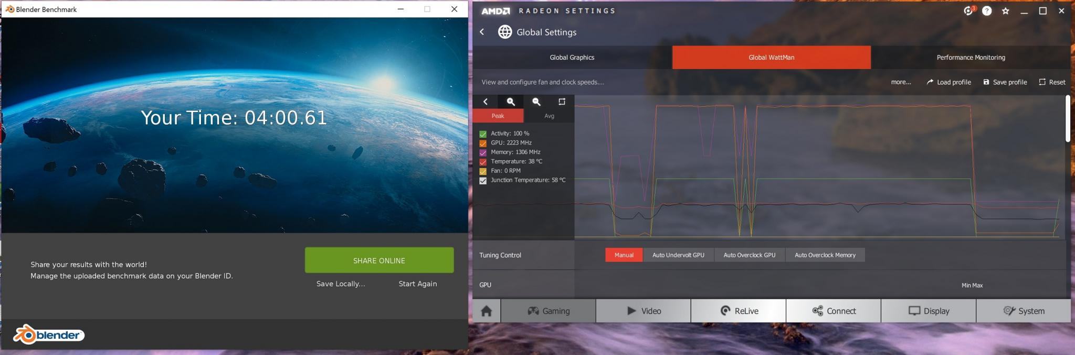
Task: Choose Auto Overclock Memory tuning
Action: 825,255
